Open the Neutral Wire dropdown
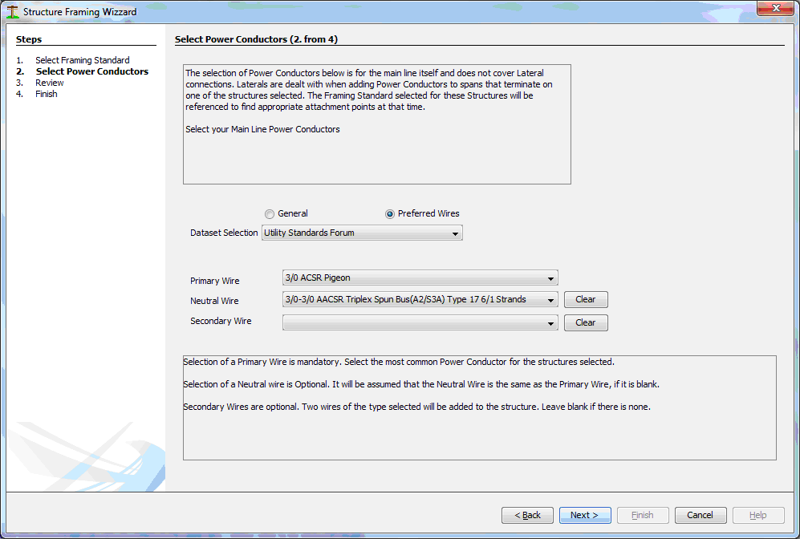Viewport: 800px width, 539px height. pyautogui.click(x=420, y=299)
